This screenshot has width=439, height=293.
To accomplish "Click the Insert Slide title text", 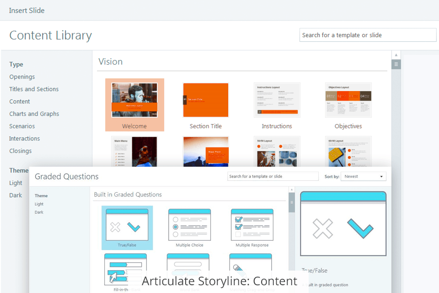I will point(27,11).
